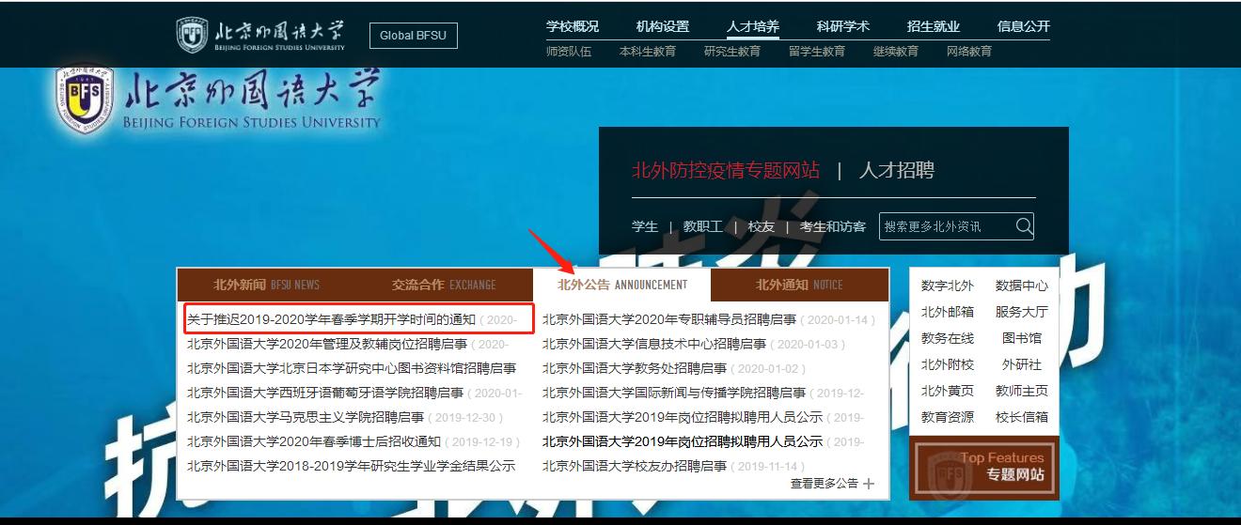Switch to 北外公告 ANNOUNCEMENT tab
The image size is (1241, 525).
[621, 285]
